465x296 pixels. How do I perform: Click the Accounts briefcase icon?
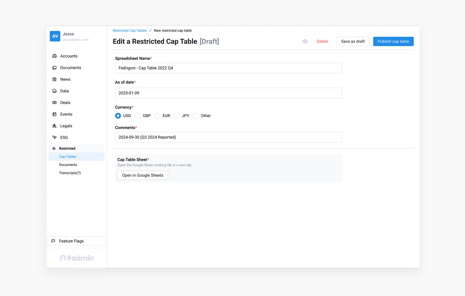54,56
